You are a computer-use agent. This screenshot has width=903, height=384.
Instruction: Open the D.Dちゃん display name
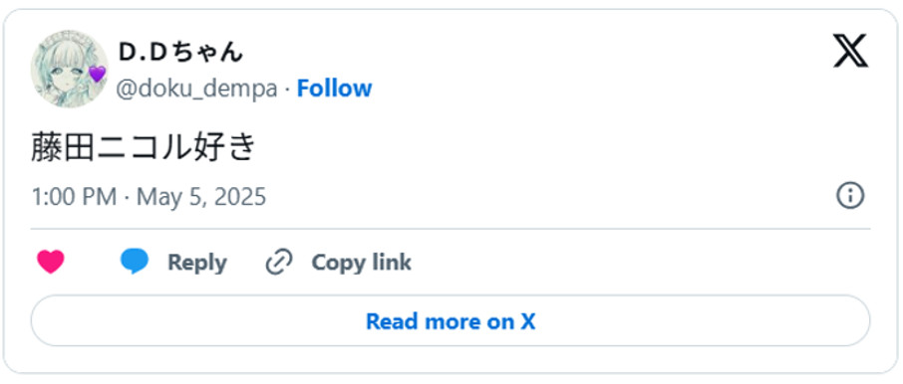(180, 53)
